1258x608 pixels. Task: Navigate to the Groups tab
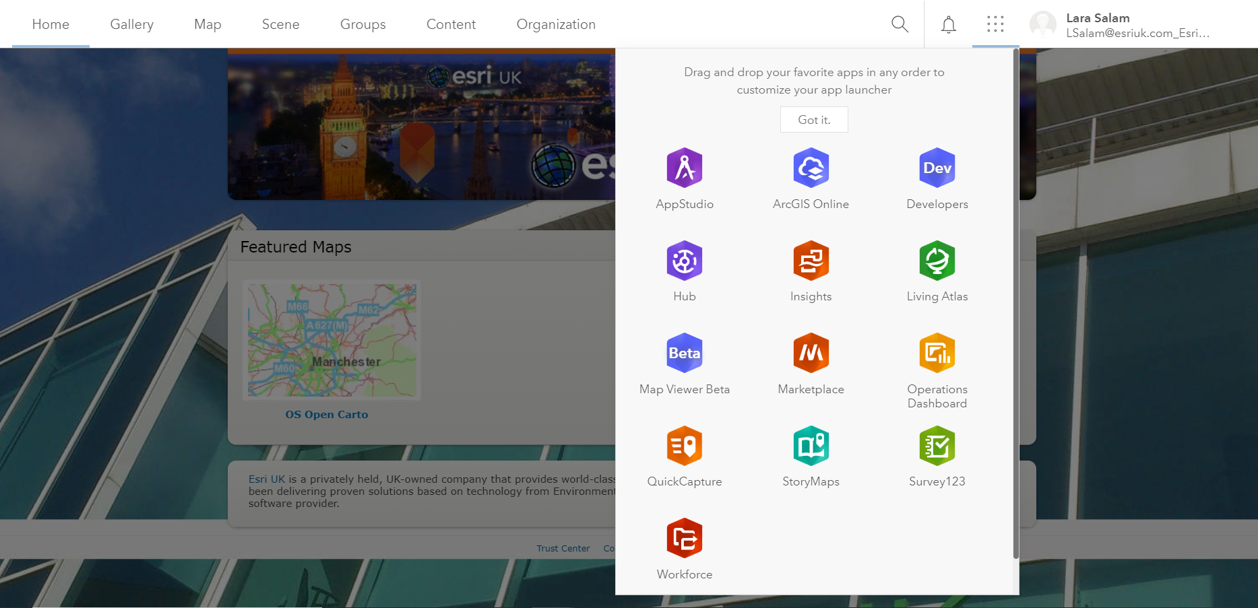pos(363,24)
